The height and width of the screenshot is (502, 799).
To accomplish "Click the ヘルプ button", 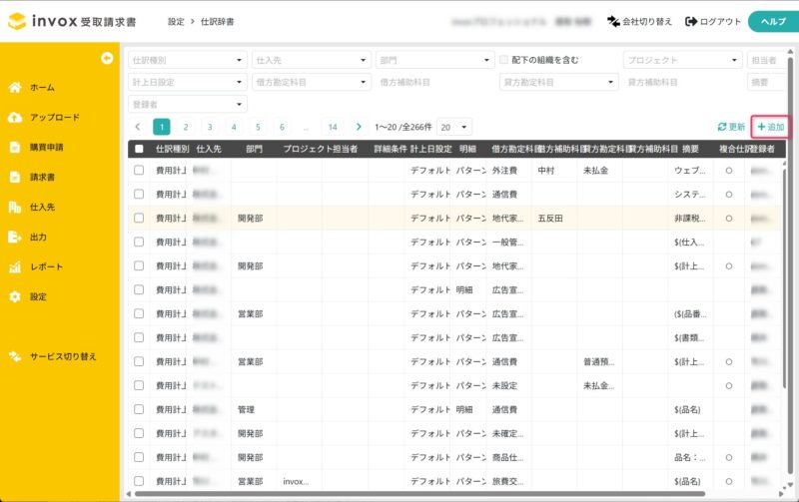I will pyautogui.click(x=773, y=21).
